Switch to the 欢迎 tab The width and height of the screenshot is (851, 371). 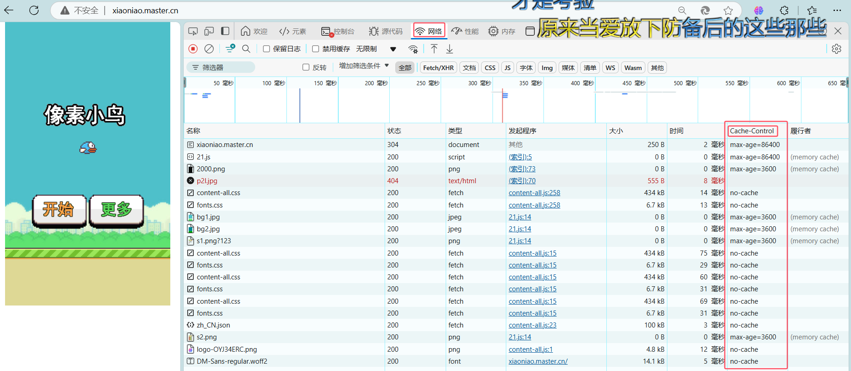coord(254,31)
